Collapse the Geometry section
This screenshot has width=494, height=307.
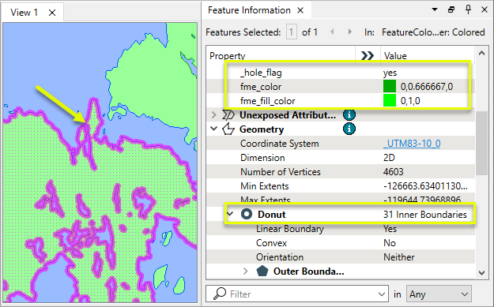pos(214,129)
